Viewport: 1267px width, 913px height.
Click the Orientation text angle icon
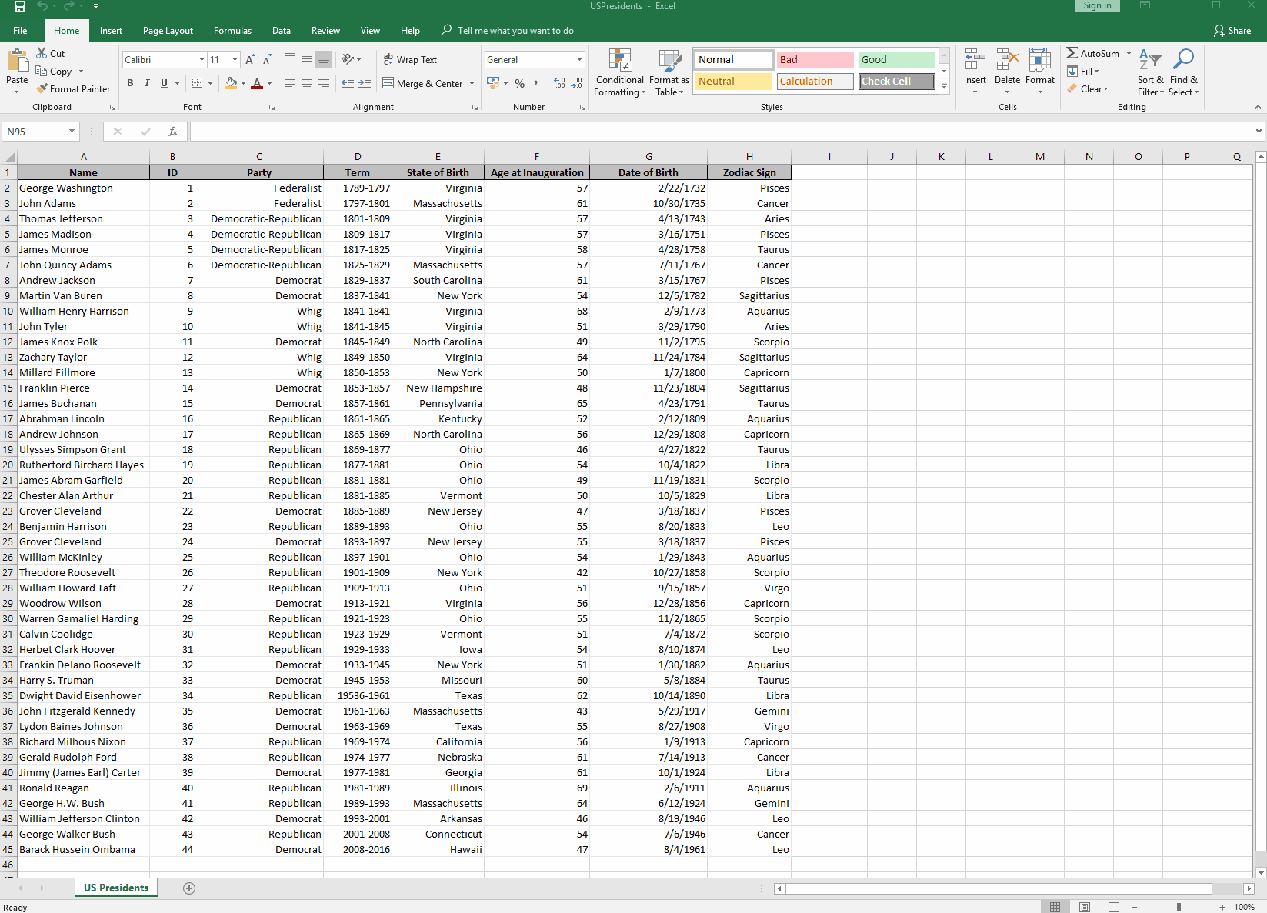(348, 59)
